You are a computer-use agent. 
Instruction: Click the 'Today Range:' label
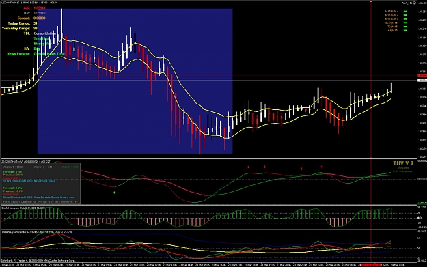(x=19, y=23)
